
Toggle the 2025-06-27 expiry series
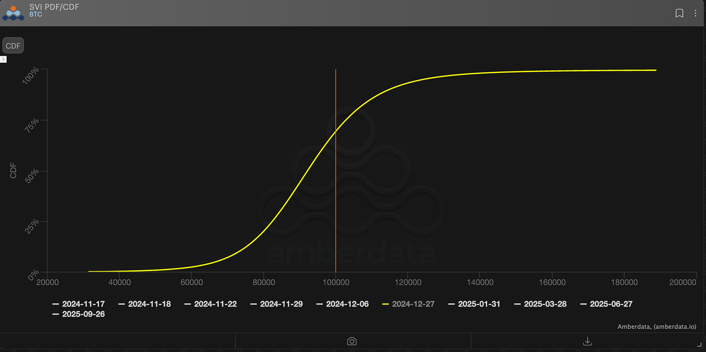pyautogui.click(x=606, y=304)
